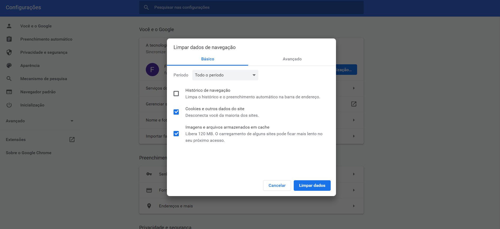Click the Cancelar button

pyautogui.click(x=277, y=186)
